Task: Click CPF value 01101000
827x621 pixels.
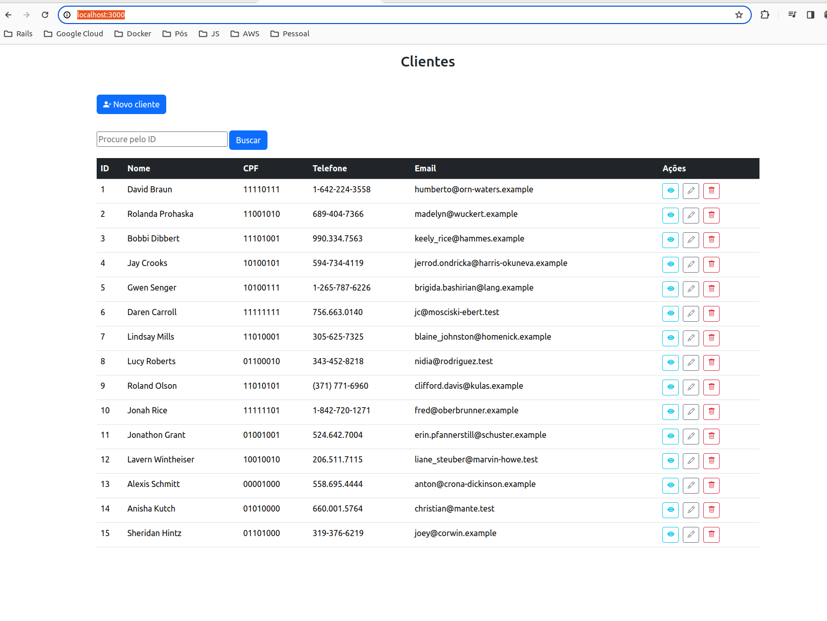Action: [x=261, y=533]
